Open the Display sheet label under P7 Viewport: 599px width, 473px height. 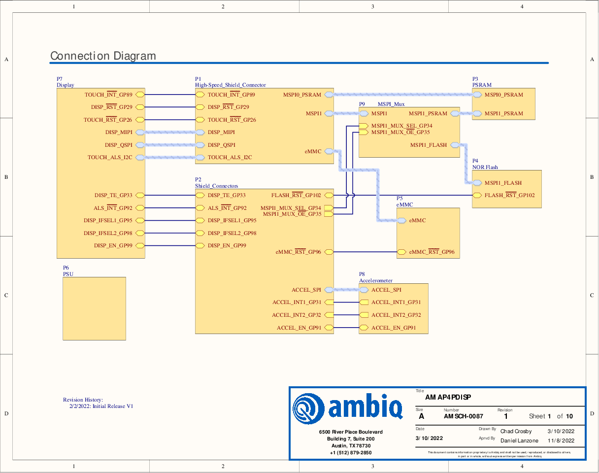click(x=66, y=85)
